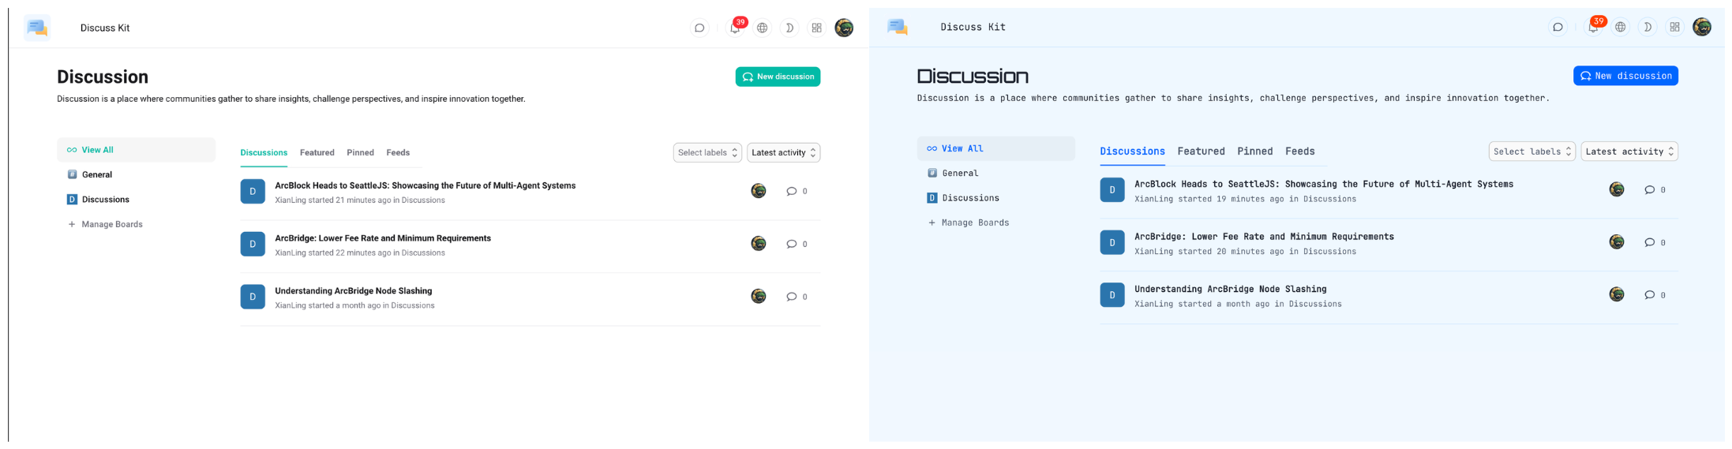Open the chat bubble icon in the right blue-tinted header
The image size is (1732, 449).
pos(1558,28)
